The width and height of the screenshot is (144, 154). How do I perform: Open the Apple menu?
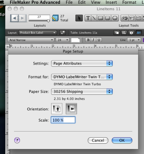tap(2, 2)
